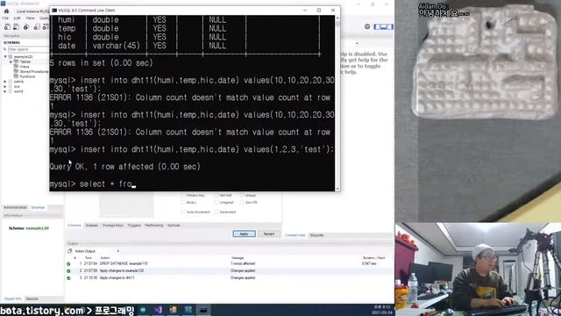561x316 pixels.
Task: Open the teal round app in taskbar
Action: pyautogui.click(x=143, y=310)
